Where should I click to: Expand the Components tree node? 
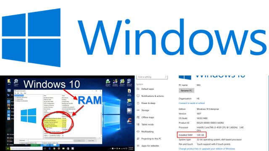click(x=16, y=99)
